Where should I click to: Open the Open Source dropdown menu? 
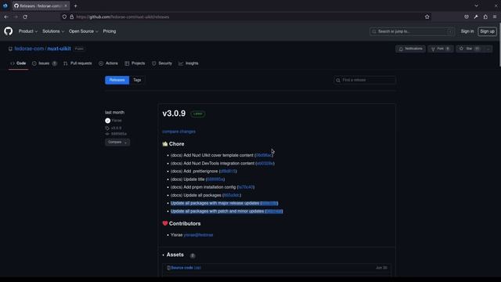(x=84, y=31)
